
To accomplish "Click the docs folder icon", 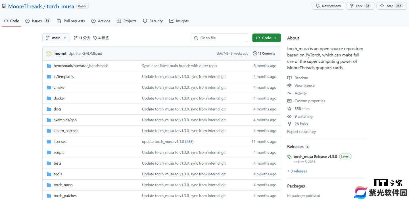I will pos(49,109).
